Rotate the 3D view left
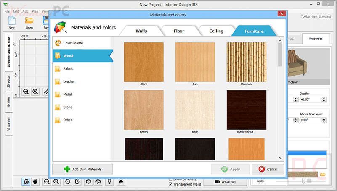Image resolution: width=337 pixels, height=191 pixels. point(88,182)
